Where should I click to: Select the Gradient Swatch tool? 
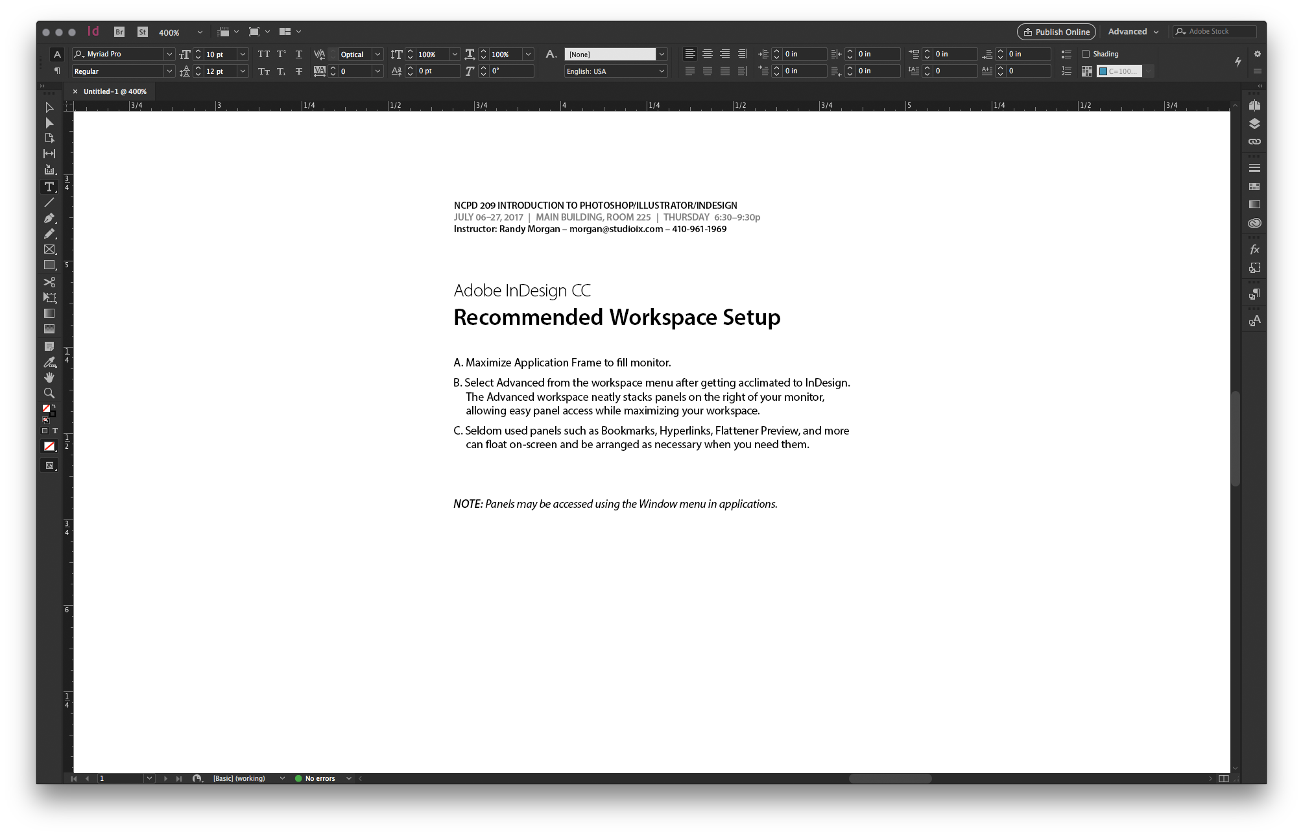(49, 313)
